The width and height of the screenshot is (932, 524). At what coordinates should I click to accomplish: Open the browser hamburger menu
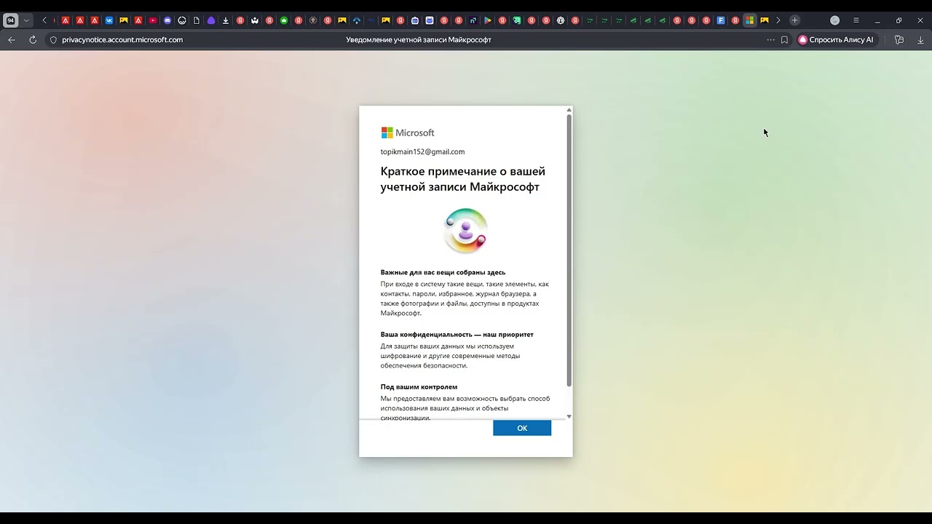tap(856, 20)
